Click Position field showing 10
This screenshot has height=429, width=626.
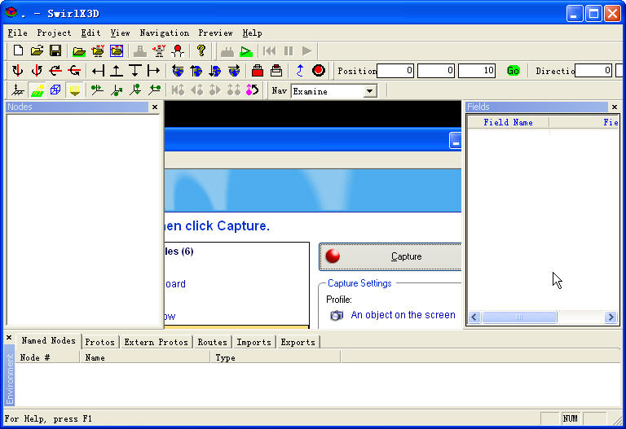(477, 71)
